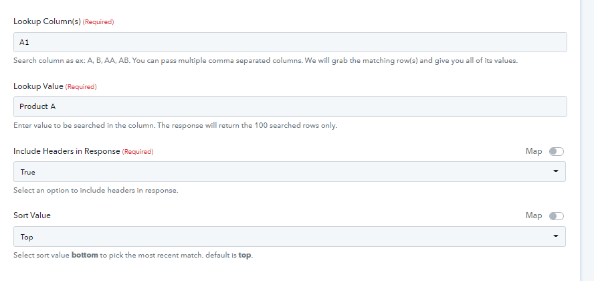Screen dimensions: 594x281
Task: Open the Sort Value dropdown showing Top
Action: 290,237
